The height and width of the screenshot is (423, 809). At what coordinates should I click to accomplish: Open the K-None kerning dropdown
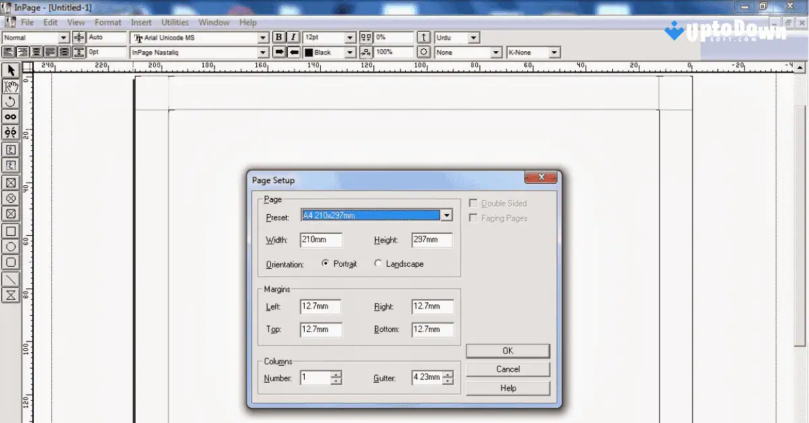[554, 52]
